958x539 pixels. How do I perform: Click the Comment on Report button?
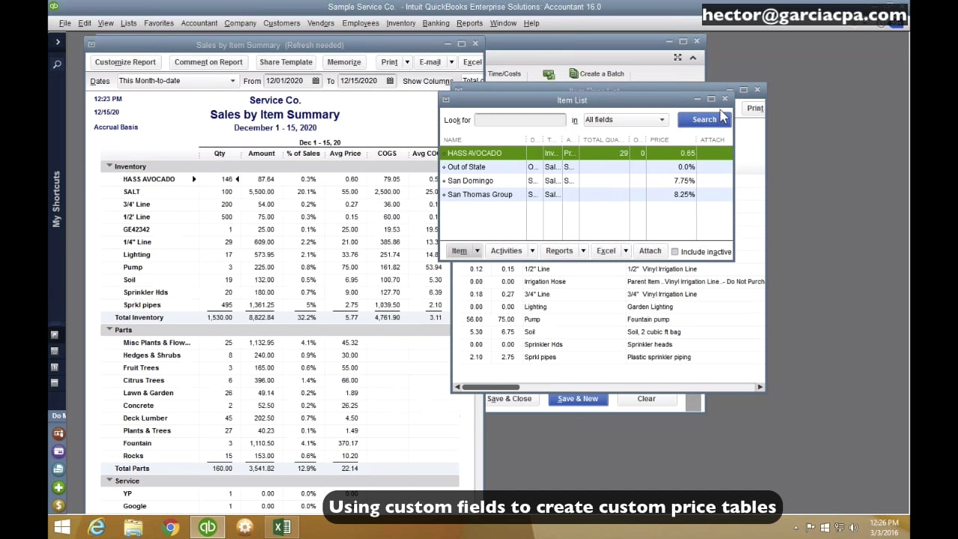pyautogui.click(x=208, y=62)
